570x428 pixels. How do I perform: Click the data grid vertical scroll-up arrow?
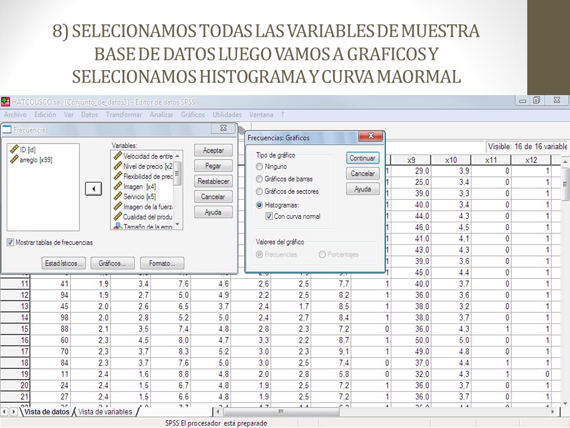[x=565, y=162]
